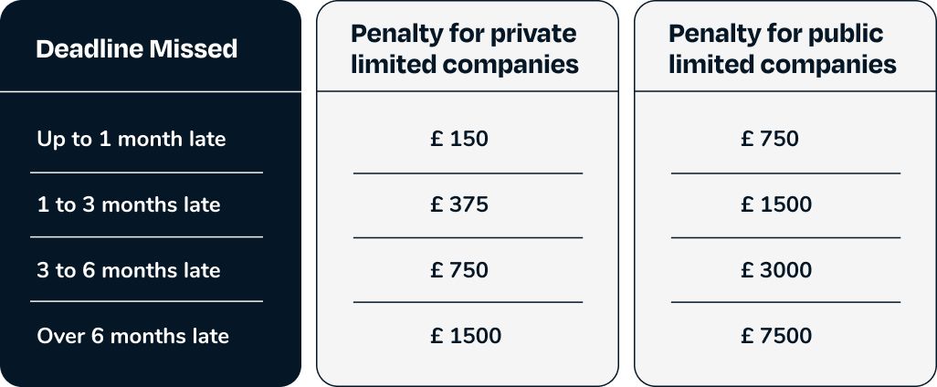Click the 3 to 6 months late row label
937x387 pixels.
(128, 271)
